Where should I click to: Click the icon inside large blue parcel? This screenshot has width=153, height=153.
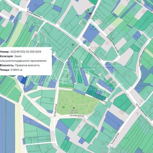[93, 26]
